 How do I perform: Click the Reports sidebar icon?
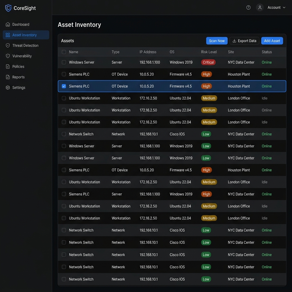point(7,77)
